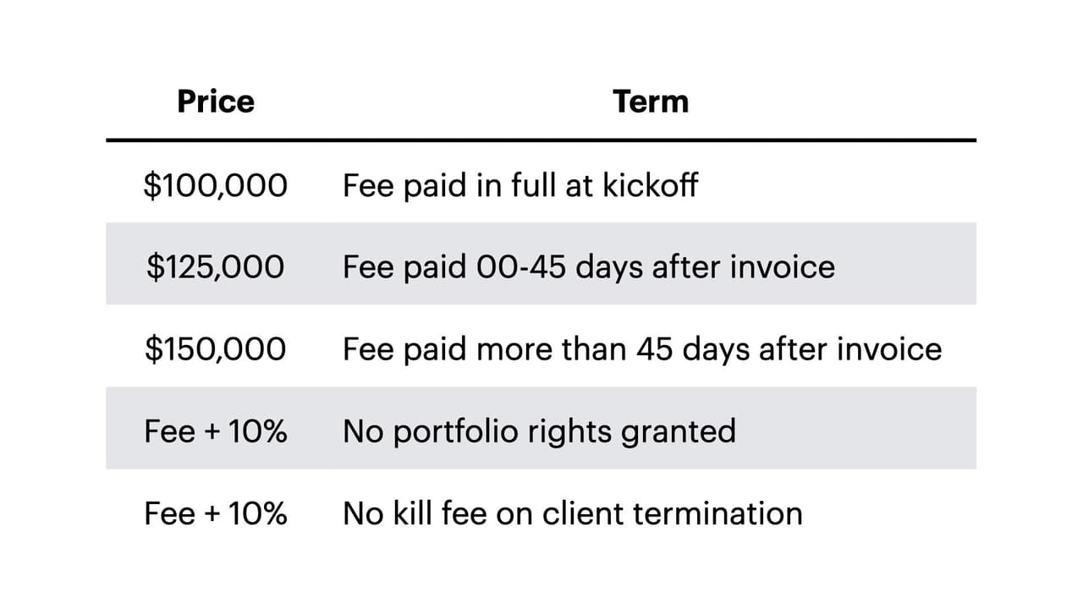Select the $100,000 price cell

(216, 185)
